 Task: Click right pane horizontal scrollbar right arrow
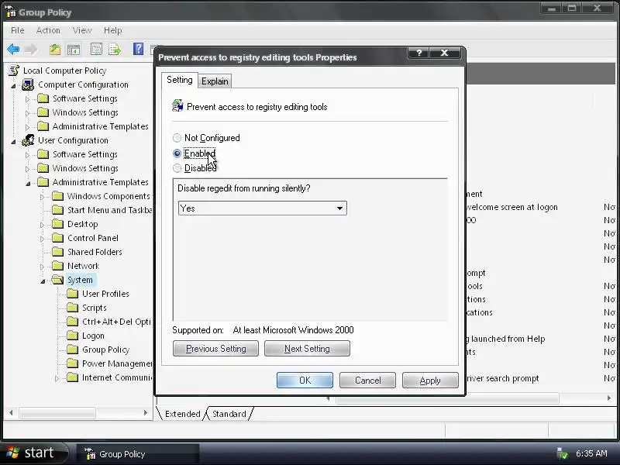(609, 398)
